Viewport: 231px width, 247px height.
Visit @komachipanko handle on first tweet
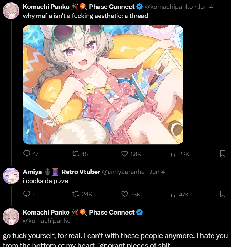coord(169,7)
